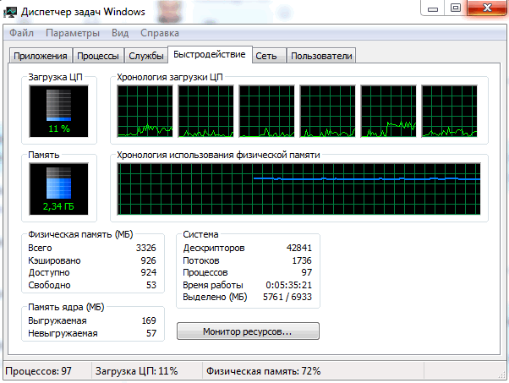Click the Система group label
This screenshot has height=383, width=509.
[x=200, y=234]
